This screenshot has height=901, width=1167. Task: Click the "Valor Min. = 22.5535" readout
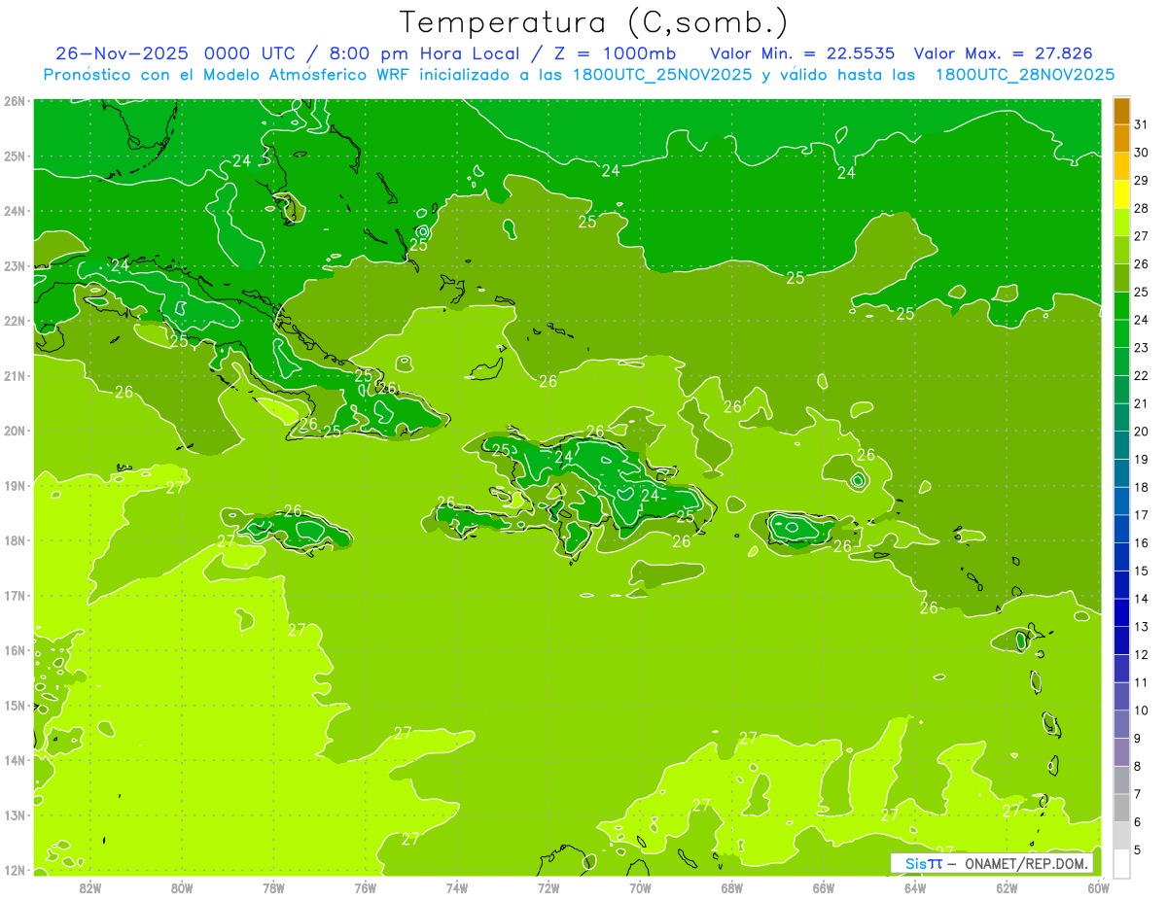pyautogui.click(x=802, y=53)
